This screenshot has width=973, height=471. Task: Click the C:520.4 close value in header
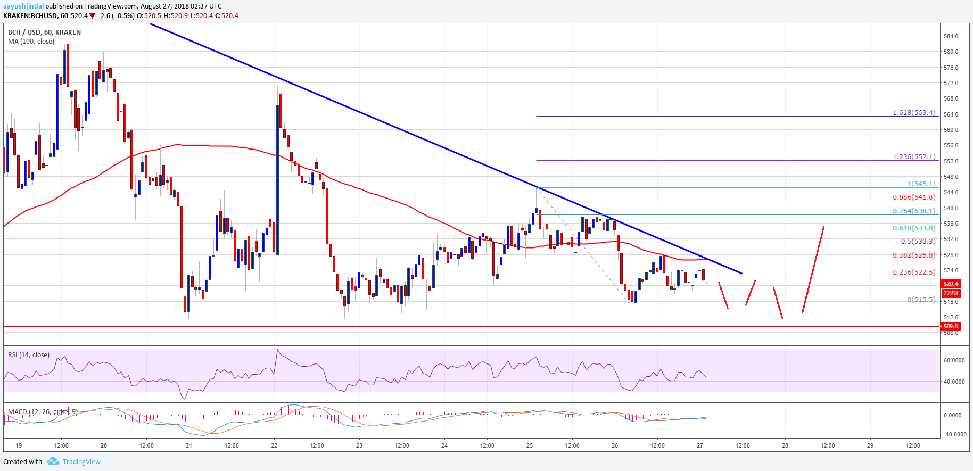227,16
